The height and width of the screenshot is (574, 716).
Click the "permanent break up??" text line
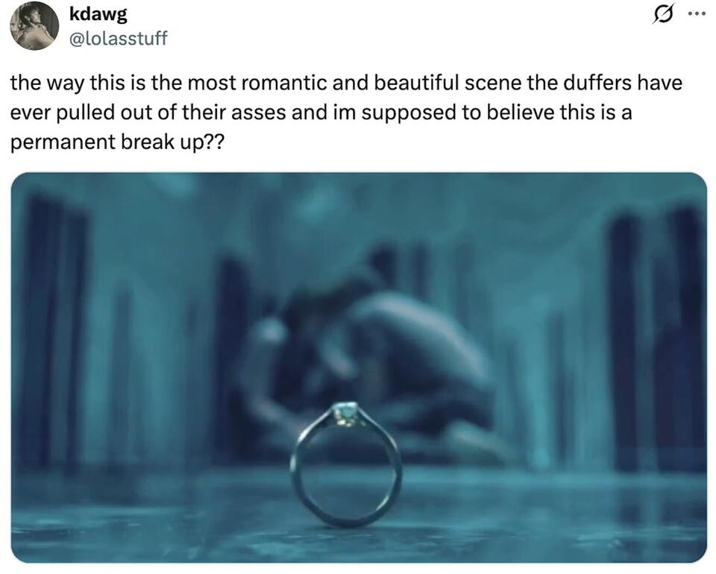[117, 142]
